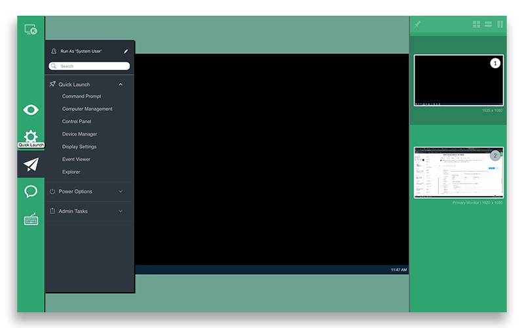The height and width of the screenshot is (328, 524).
Task: Expand the Admin Tasks section
Action: coord(121,211)
